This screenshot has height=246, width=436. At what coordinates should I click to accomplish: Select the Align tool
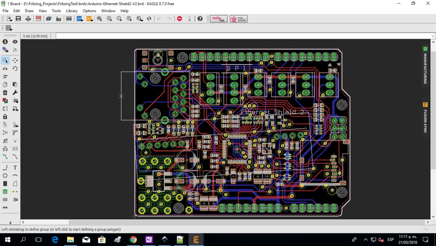click(x=5, y=77)
